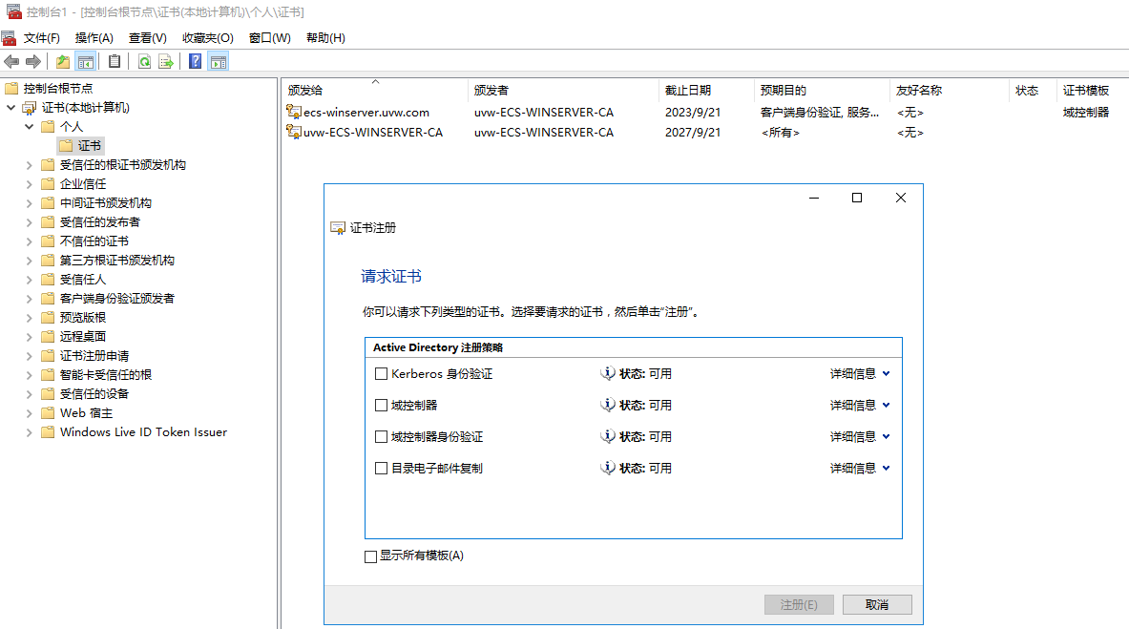Click the folder icon of Web 宿主
Screen dimensions: 1129x629
tap(49, 413)
